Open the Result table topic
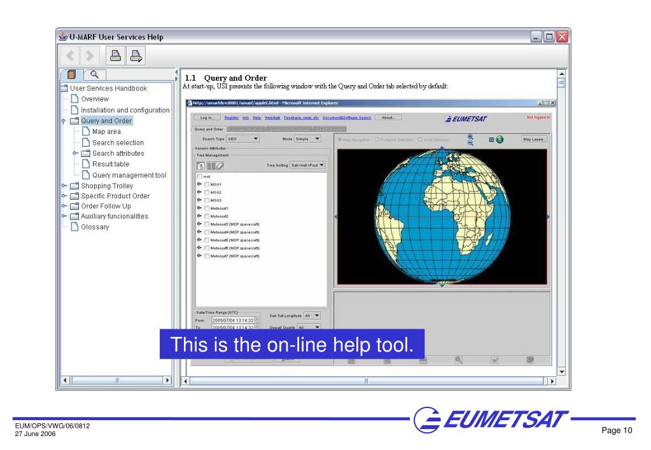Image resolution: width=651 pixels, height=450 pixels. tap(111, 164)
